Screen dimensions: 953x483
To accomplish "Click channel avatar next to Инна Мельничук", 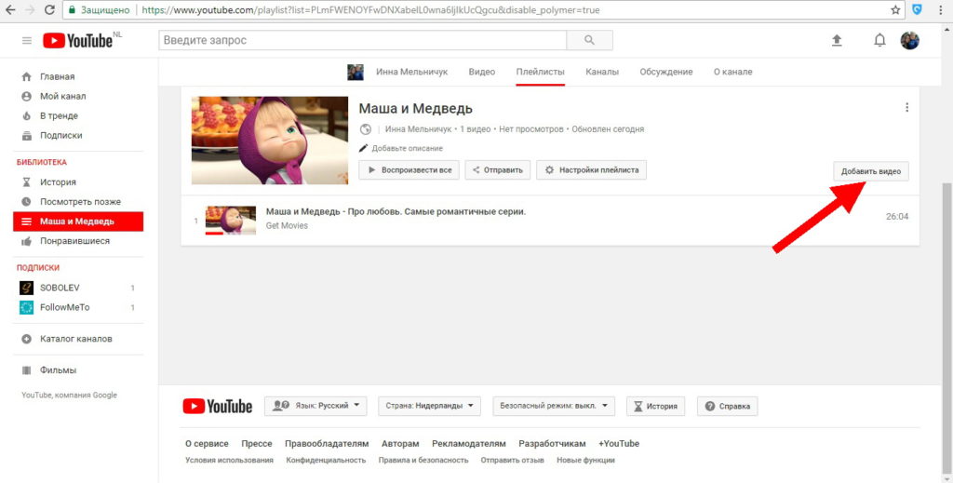I will 356,72.
